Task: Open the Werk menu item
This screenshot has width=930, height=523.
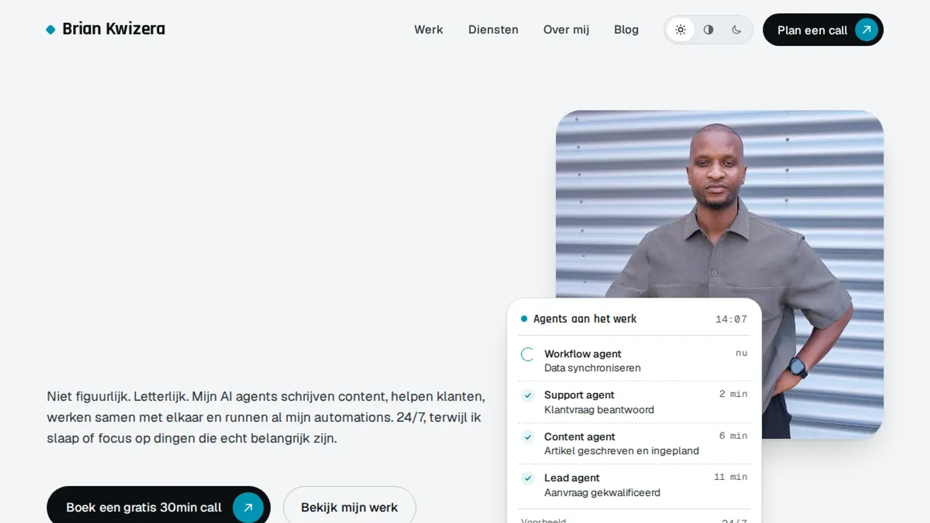Action: click(428, 30)
